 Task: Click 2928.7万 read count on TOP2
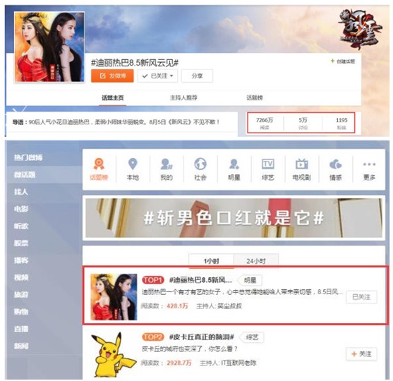(179, 363)
